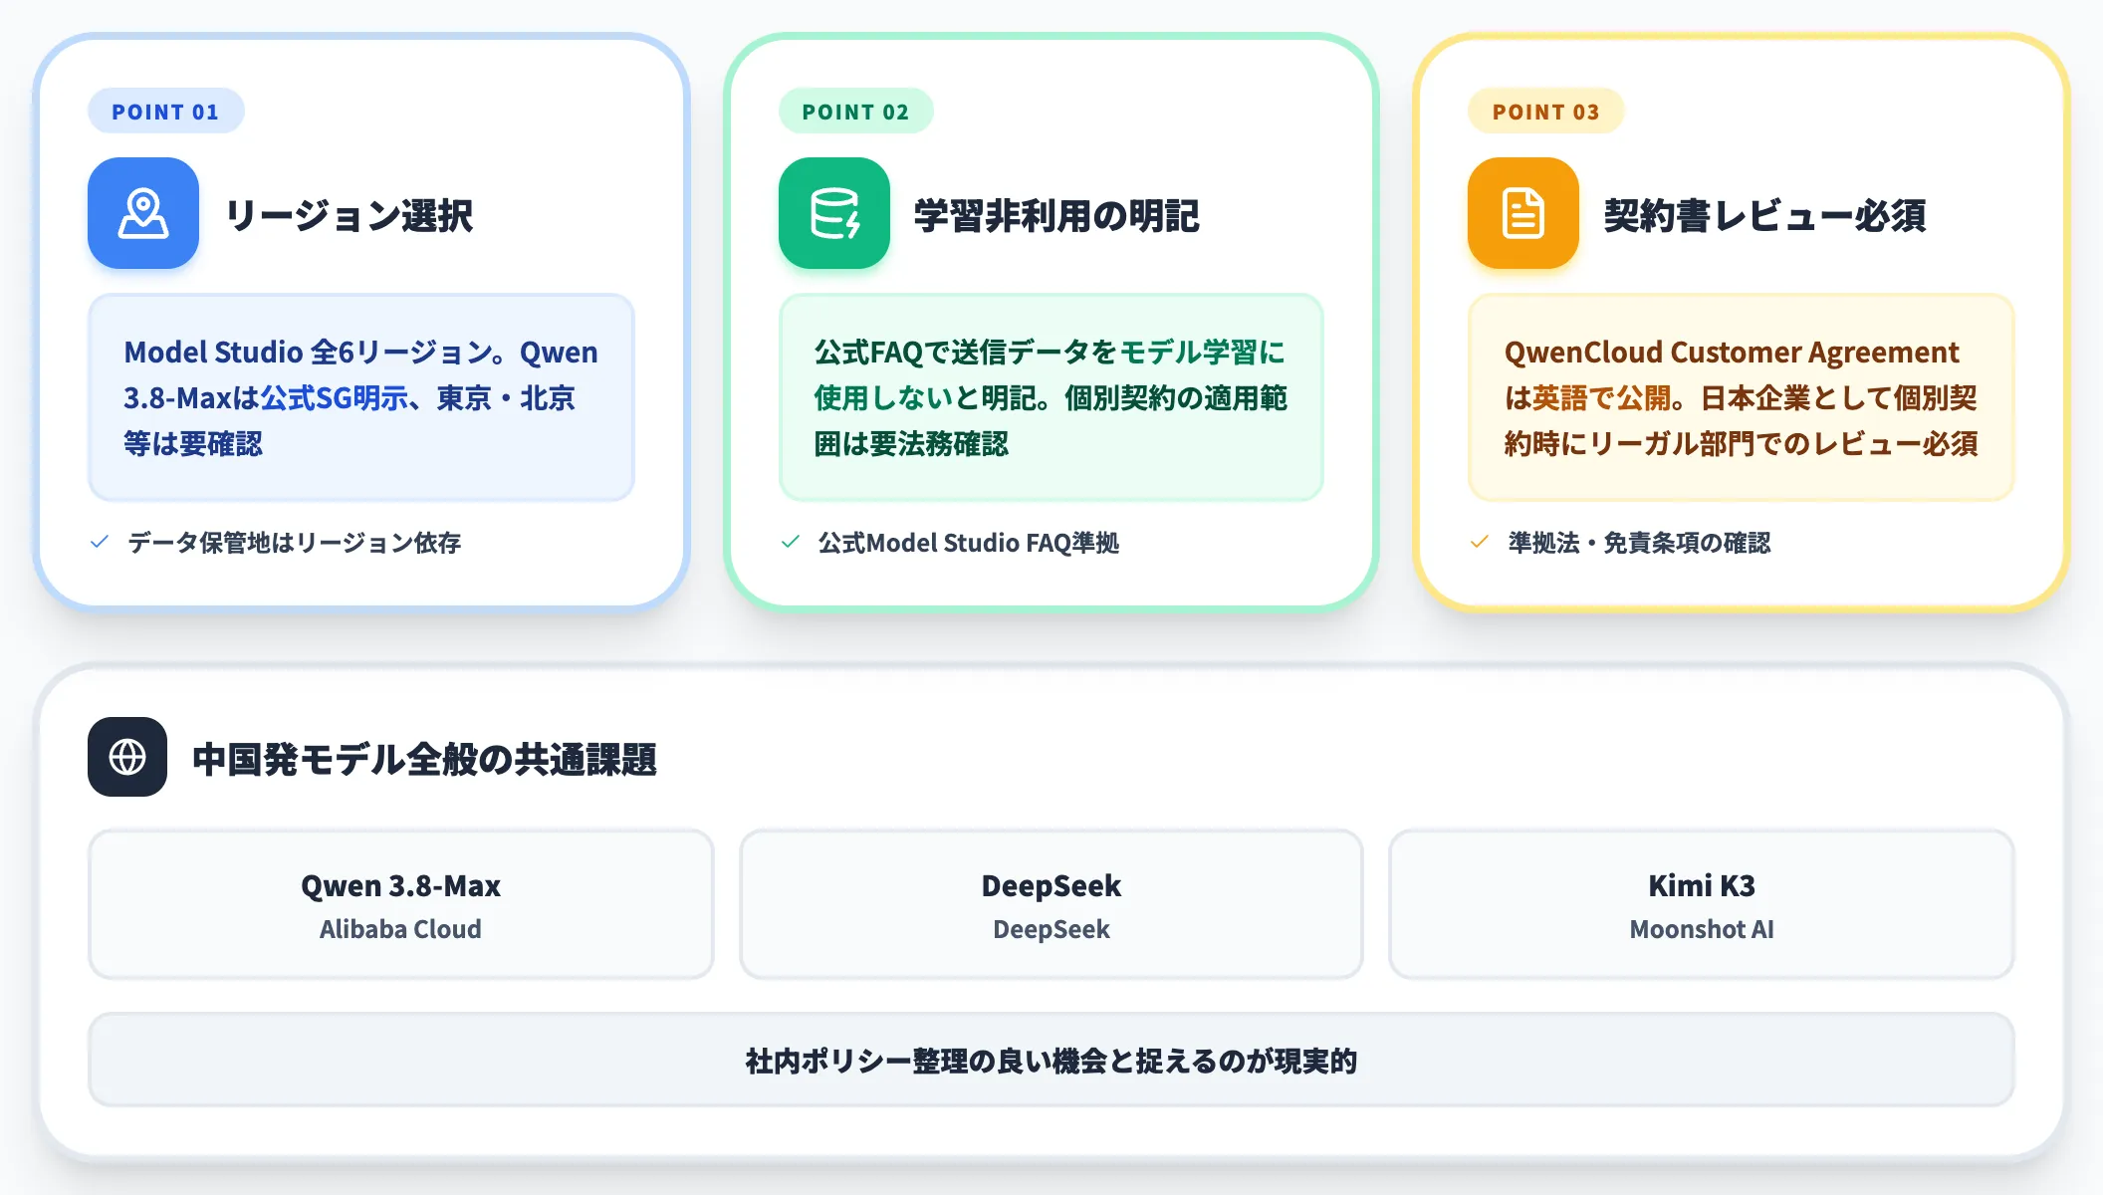Click the QwenCloud Customer Agreement description box
Image resolution: width=2103 pixels, height=1195 pixels.
(1742, 397)
